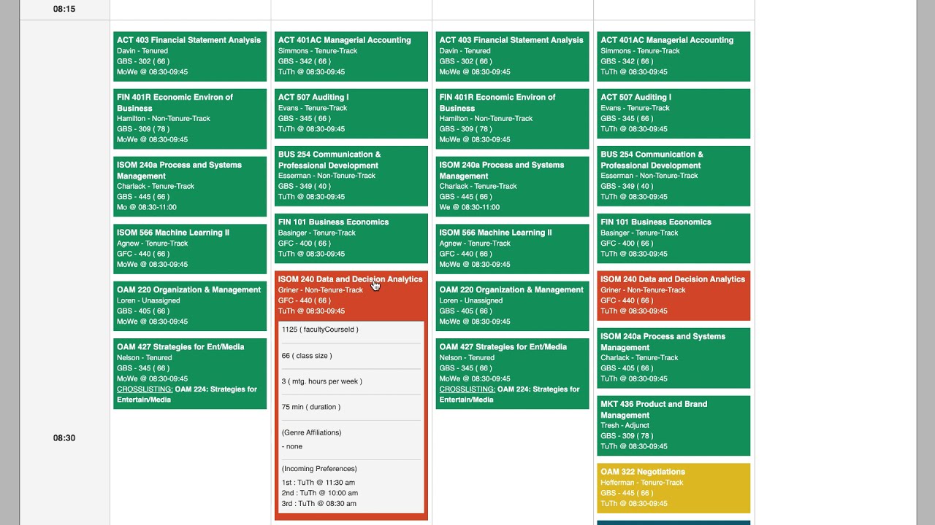
Task: Open the FIN 101 Business Economics card in the second column
Action: tap(351, 238)
